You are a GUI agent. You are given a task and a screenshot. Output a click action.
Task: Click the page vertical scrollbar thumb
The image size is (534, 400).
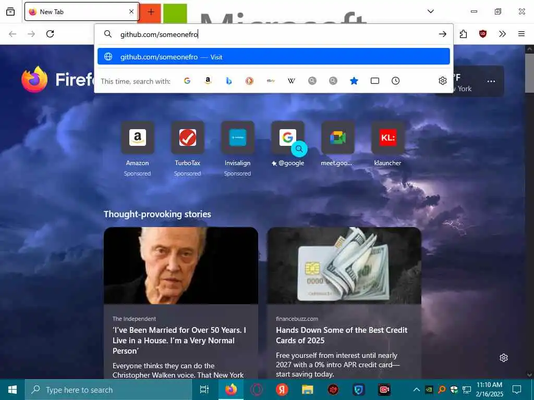pyautogui.click(x=529, y=73)
